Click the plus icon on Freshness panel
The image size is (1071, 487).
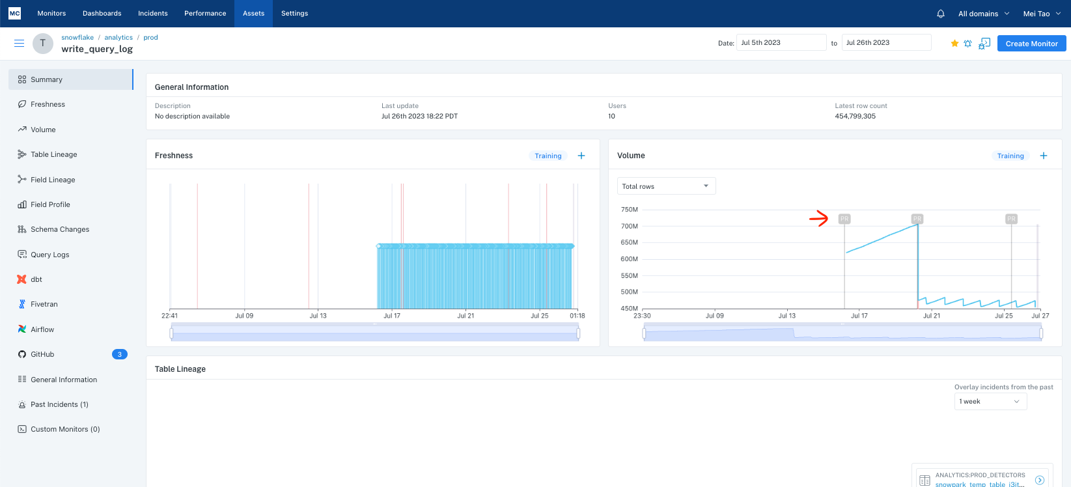(x=581, y=156)
